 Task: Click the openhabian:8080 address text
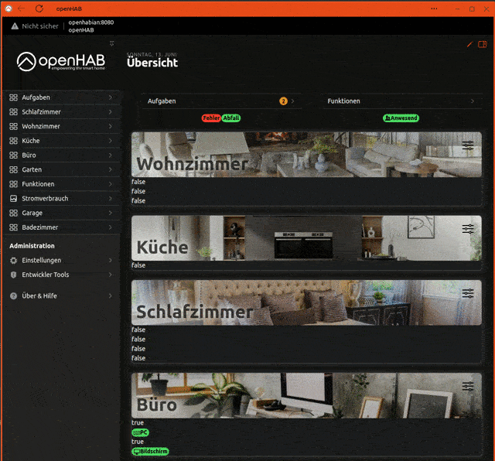(91, 22)
